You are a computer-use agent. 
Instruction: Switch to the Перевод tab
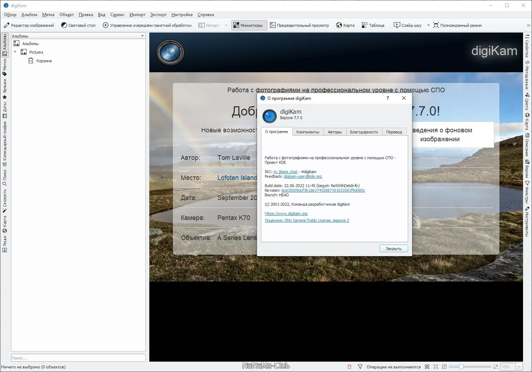point(394,132)
